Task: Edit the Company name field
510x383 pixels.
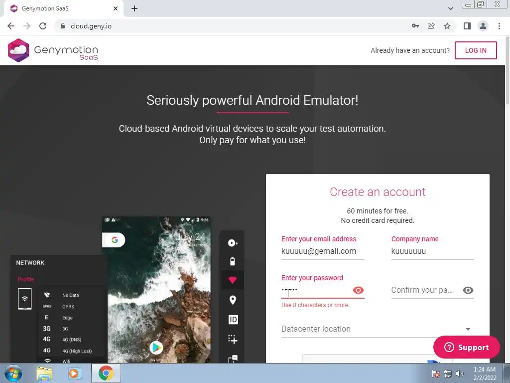Action: coord(433,251)
